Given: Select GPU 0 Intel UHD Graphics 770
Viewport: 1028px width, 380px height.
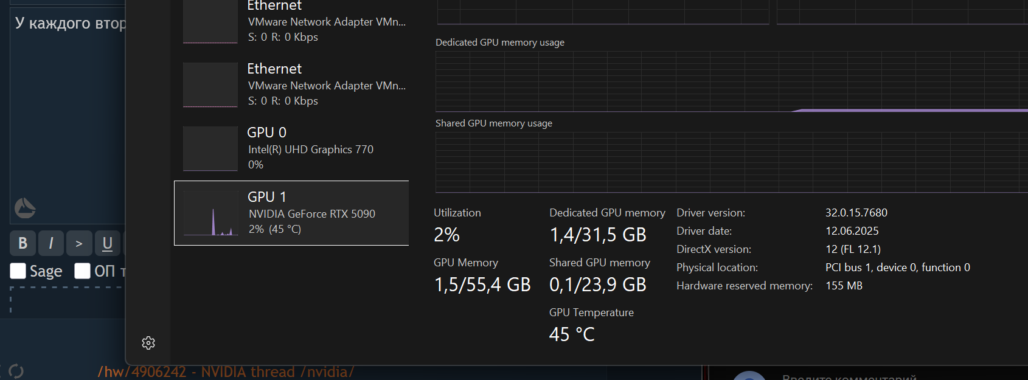Looking at the screenshot, I should 292,148.
